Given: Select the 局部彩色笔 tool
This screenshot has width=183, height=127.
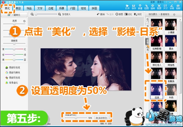Looking at the screenshot, I should coord(13,68).
